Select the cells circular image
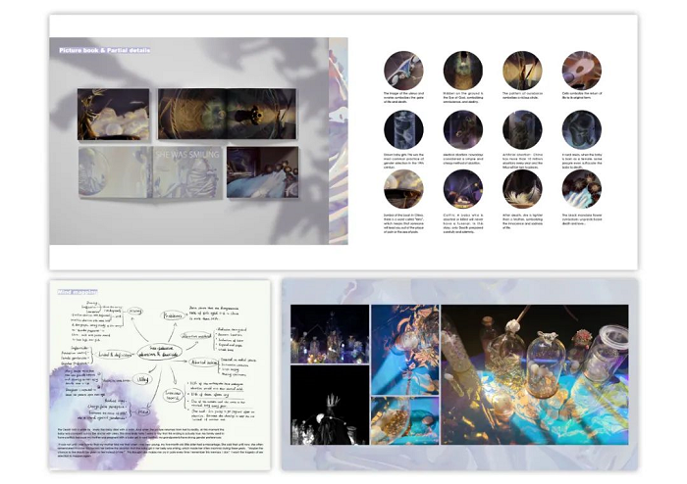Viewport: 687px width, 484px height. (x=581, y=71)
